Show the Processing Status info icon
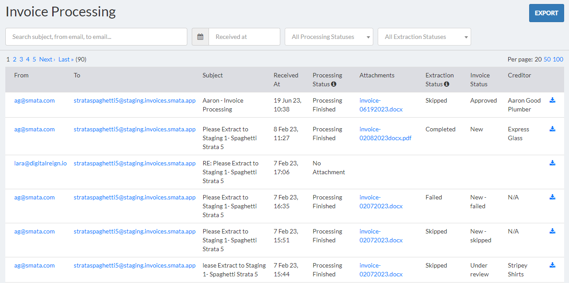The image size is (569, 283). click(334, 84)
